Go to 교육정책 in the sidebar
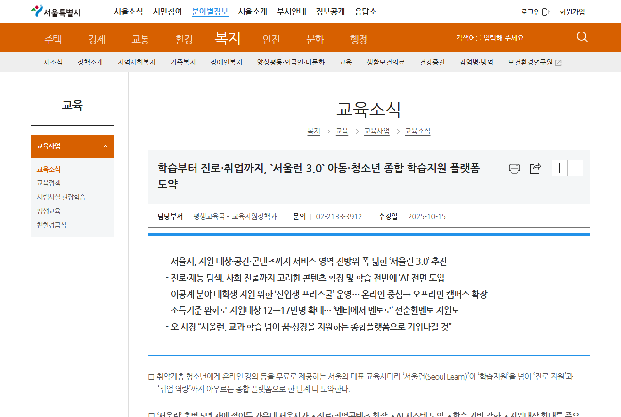 click(49, 183)
